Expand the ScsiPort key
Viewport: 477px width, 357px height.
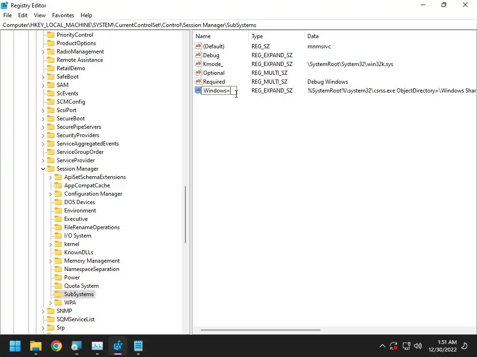43,111
